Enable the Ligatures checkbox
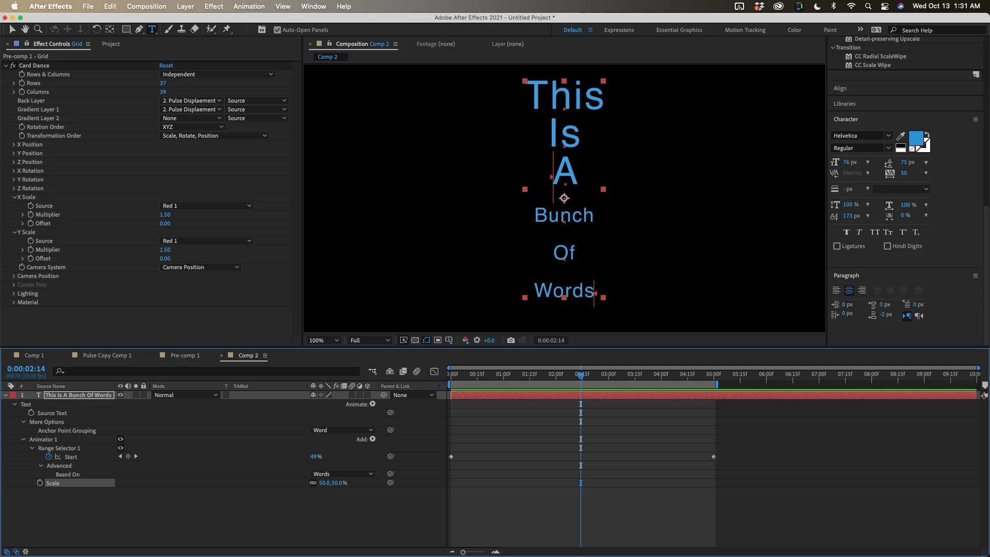Image resolution: width=990 pixels, height=557 pixels. [x=837, y=246]
